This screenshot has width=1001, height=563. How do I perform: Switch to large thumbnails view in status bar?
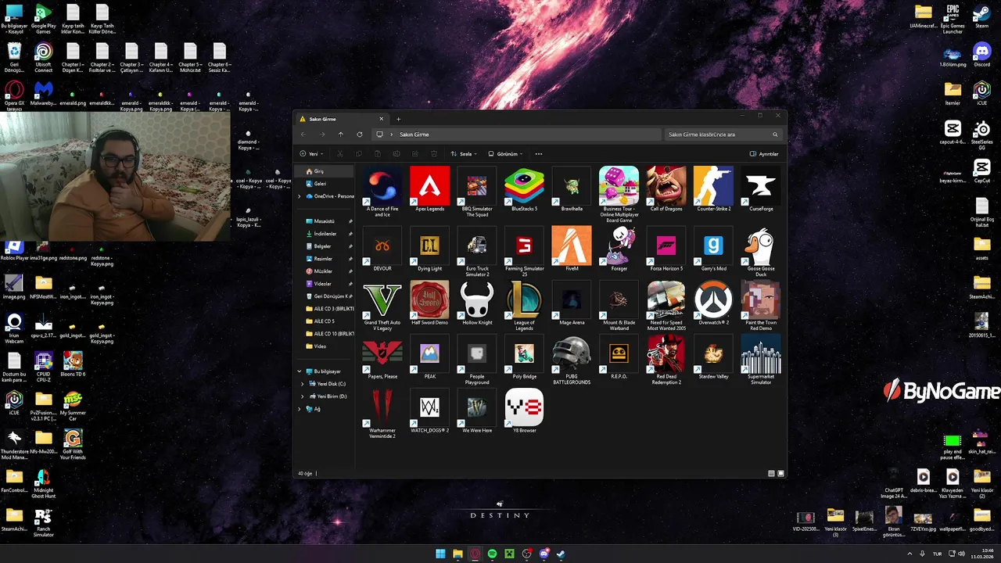pyautogui.click(x=780, y=473)
